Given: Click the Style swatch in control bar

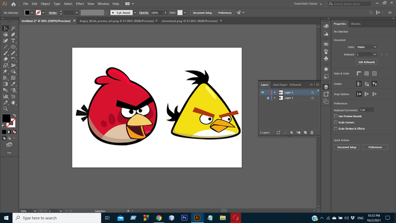Looking at the screenshot, I should [x=180, y=12].
